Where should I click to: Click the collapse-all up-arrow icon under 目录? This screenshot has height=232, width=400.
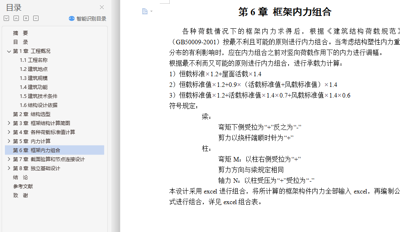16,18
